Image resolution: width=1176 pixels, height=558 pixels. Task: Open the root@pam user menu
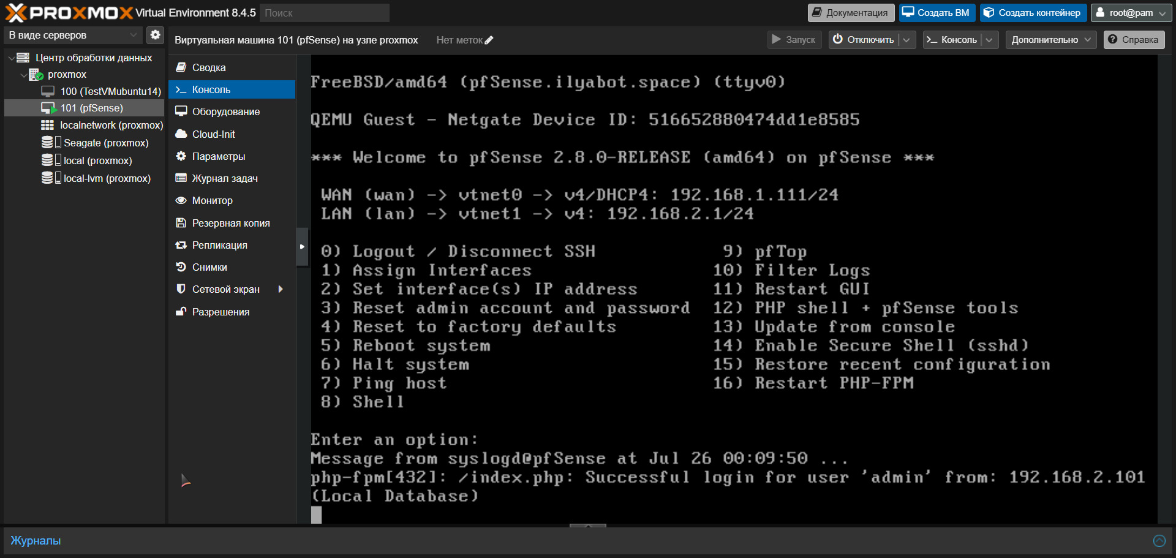coord(1131,13)
